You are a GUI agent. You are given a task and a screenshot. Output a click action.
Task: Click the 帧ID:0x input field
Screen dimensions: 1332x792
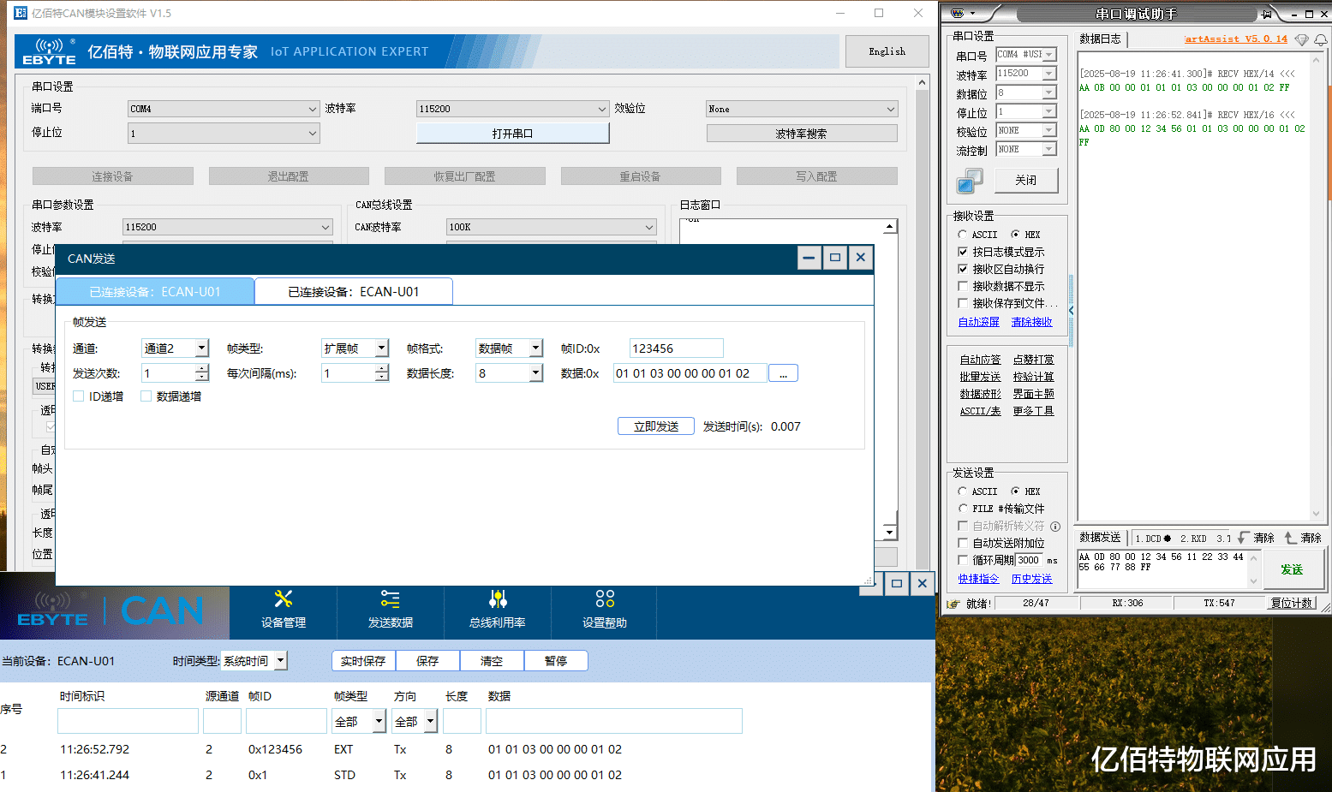click(677, 348)
